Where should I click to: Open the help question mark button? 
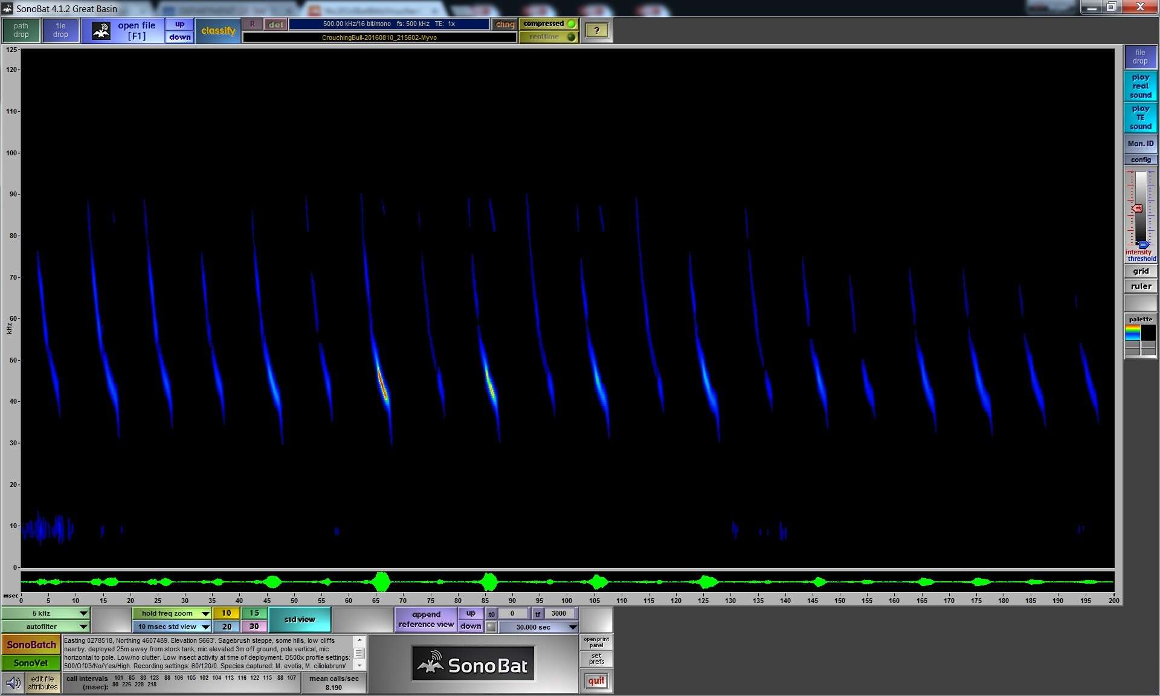(597, 30)
